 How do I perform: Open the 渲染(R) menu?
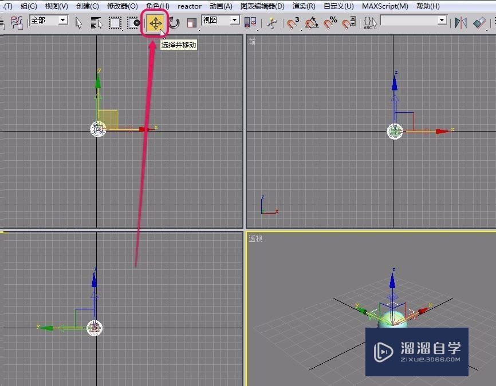(304, 6)
